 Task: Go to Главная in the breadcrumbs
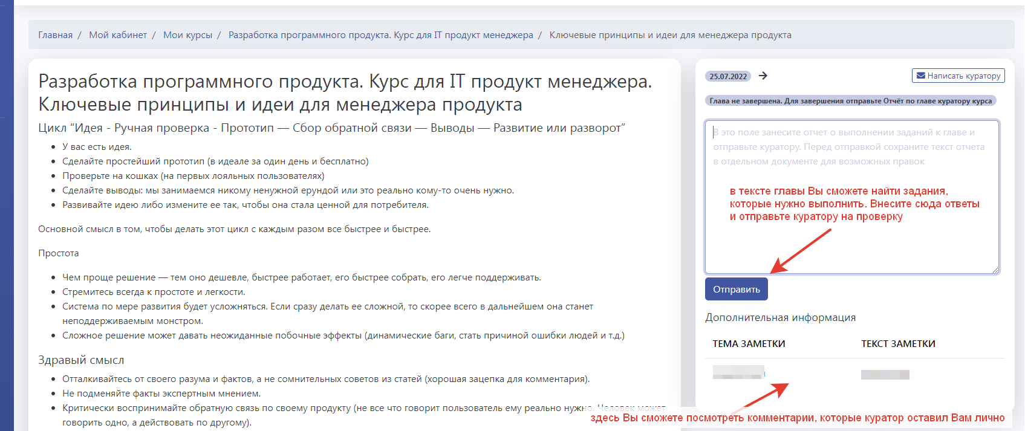click(x=55, y=35)
